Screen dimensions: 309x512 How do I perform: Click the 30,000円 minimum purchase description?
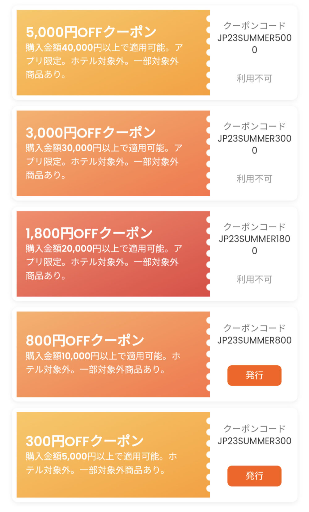(x=104, y=162)
